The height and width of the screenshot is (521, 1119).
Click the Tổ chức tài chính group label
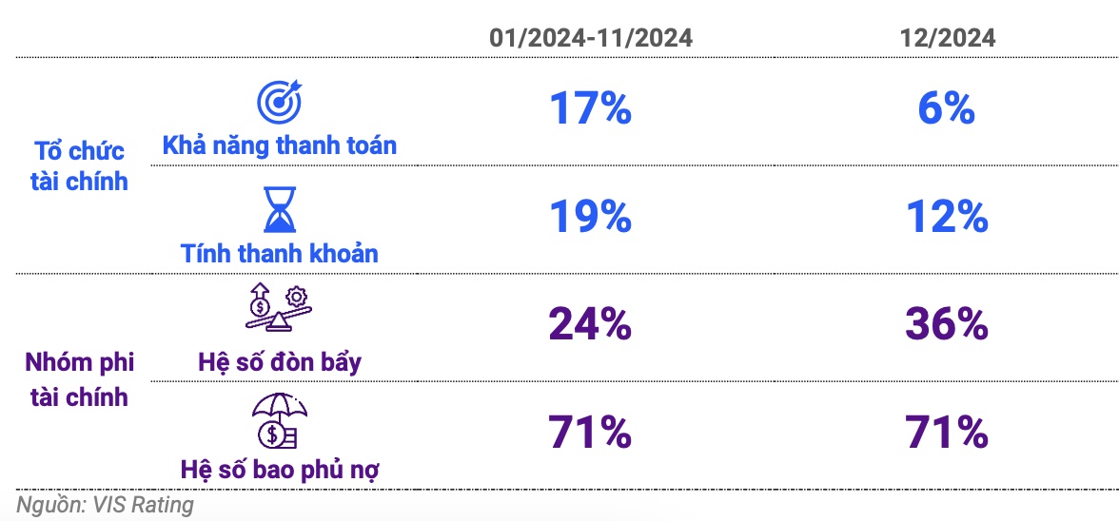[78, 165]
